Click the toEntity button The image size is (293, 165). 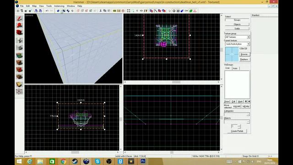pyautogui.click(x=246, y=106)
